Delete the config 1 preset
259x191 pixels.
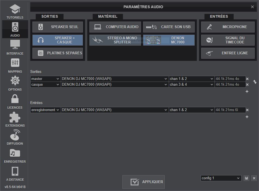coord(254,178)
